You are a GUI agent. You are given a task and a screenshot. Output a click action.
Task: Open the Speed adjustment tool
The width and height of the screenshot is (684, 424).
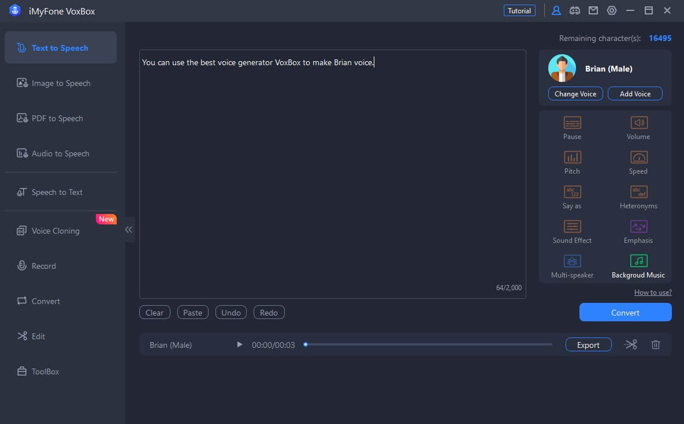[638, 163]
